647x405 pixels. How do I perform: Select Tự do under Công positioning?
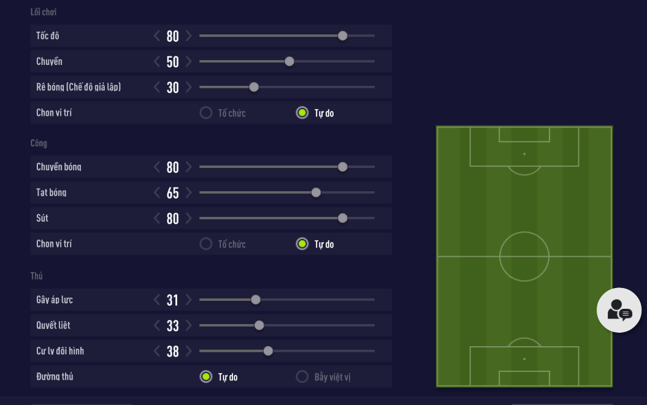point(302,244)
